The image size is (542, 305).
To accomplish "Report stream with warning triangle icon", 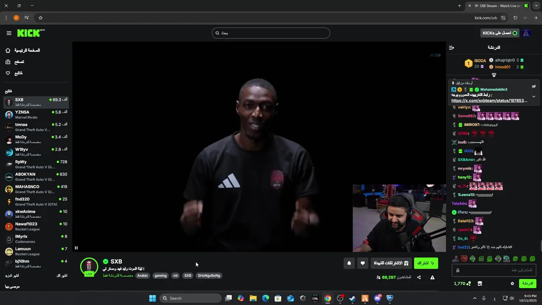I will 432,277.
